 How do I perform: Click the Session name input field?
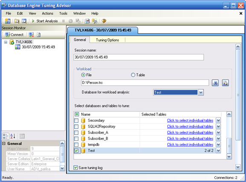[139, 57]
